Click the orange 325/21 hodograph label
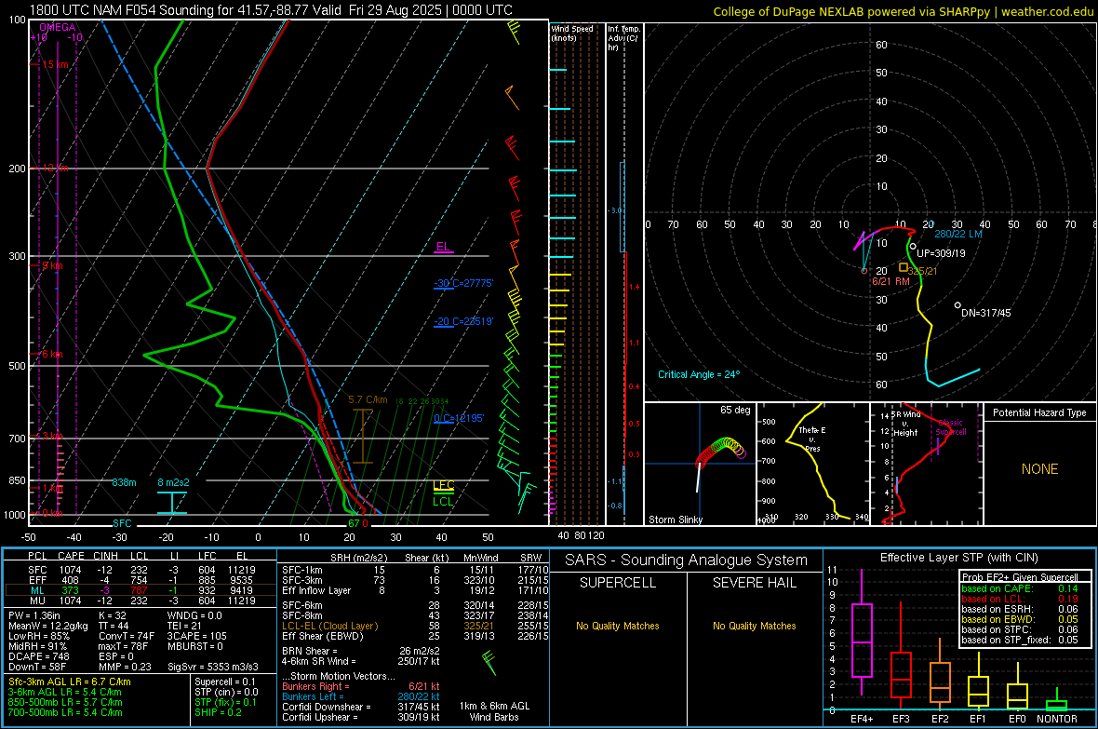The height and width of the screenshot is (729, 1098). point(922,271)
